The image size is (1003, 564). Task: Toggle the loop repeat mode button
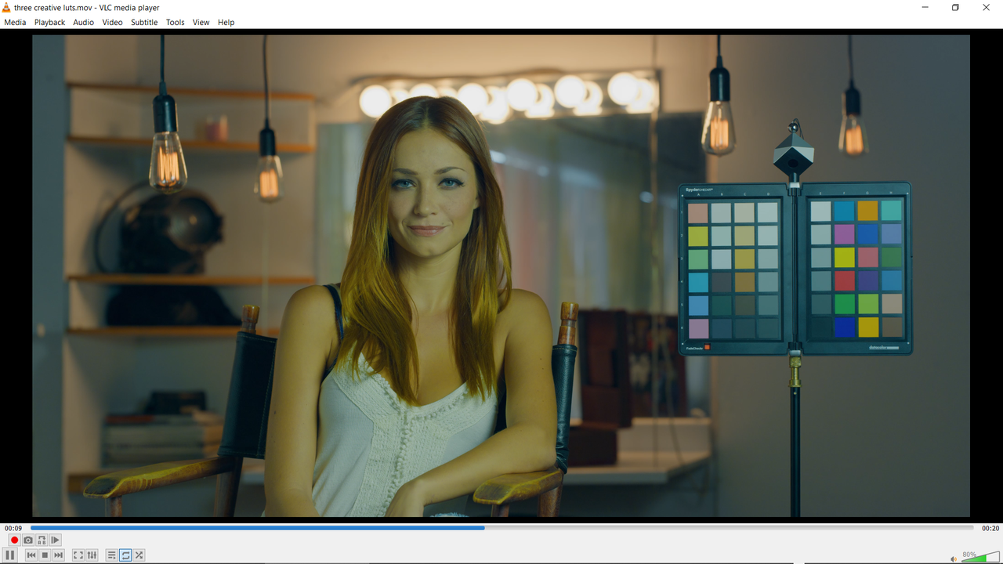pos(125,555)
